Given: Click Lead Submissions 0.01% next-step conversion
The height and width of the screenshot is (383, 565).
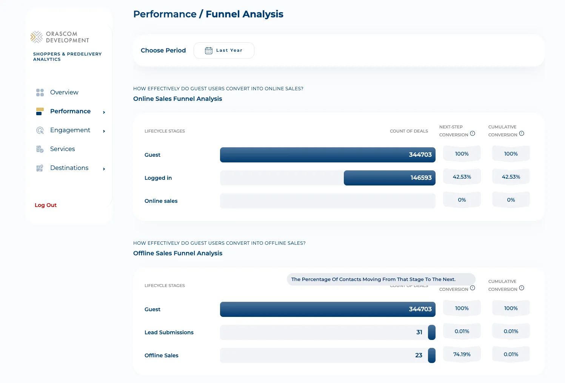Looking at the screenshot, I should pos(462,331).
